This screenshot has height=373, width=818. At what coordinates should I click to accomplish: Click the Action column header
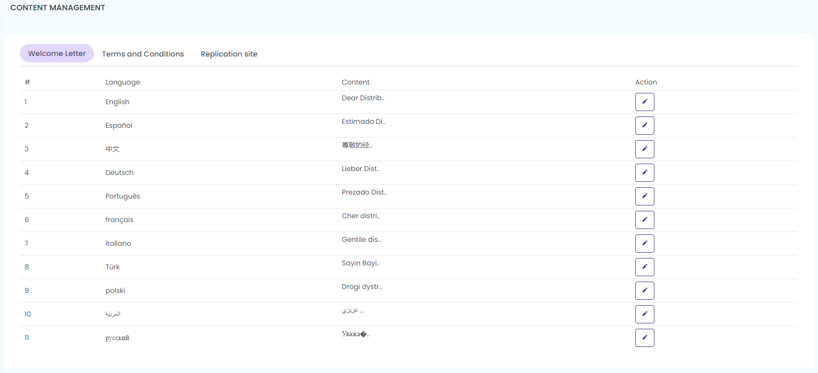pos(646,82)
